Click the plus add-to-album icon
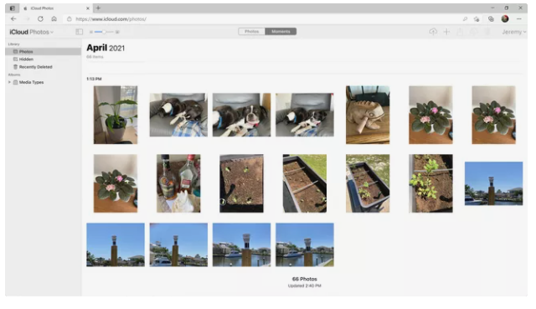Viewport: 536px width, 309px height. pyautogui.click(x=446, y=32)
